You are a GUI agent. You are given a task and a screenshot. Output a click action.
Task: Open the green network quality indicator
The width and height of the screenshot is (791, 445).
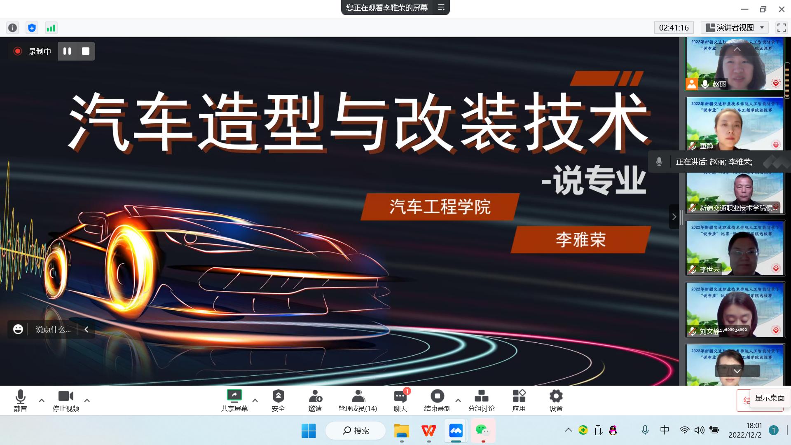point(51,28)
